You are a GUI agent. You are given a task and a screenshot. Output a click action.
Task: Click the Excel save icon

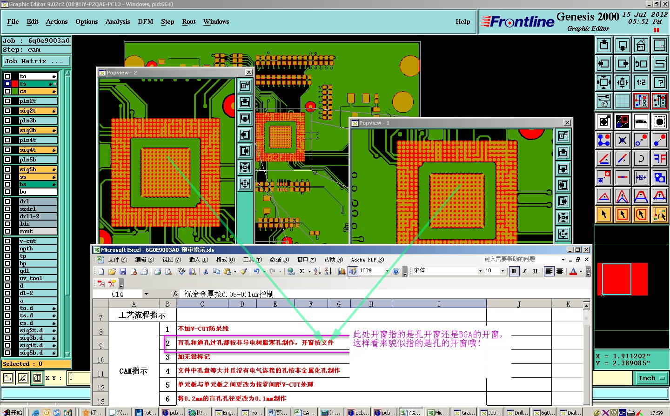pyautogui.click(x=123, y=271)
